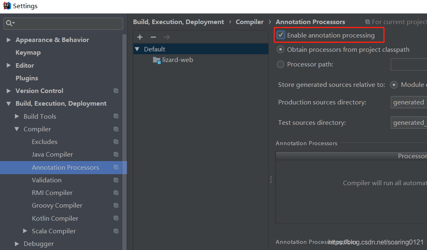This screenshot has width=427, height=250.
Task: Click the remove profile minus icon
Action: pos(153,37)
